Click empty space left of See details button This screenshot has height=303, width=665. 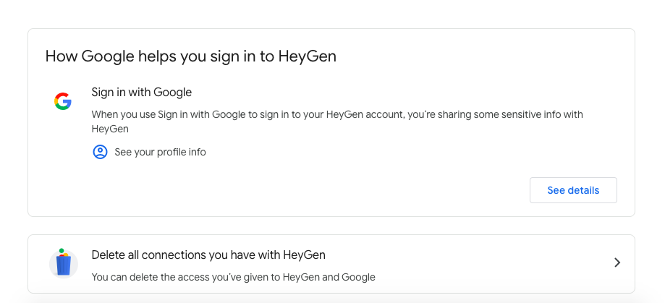tap(362, 190)
